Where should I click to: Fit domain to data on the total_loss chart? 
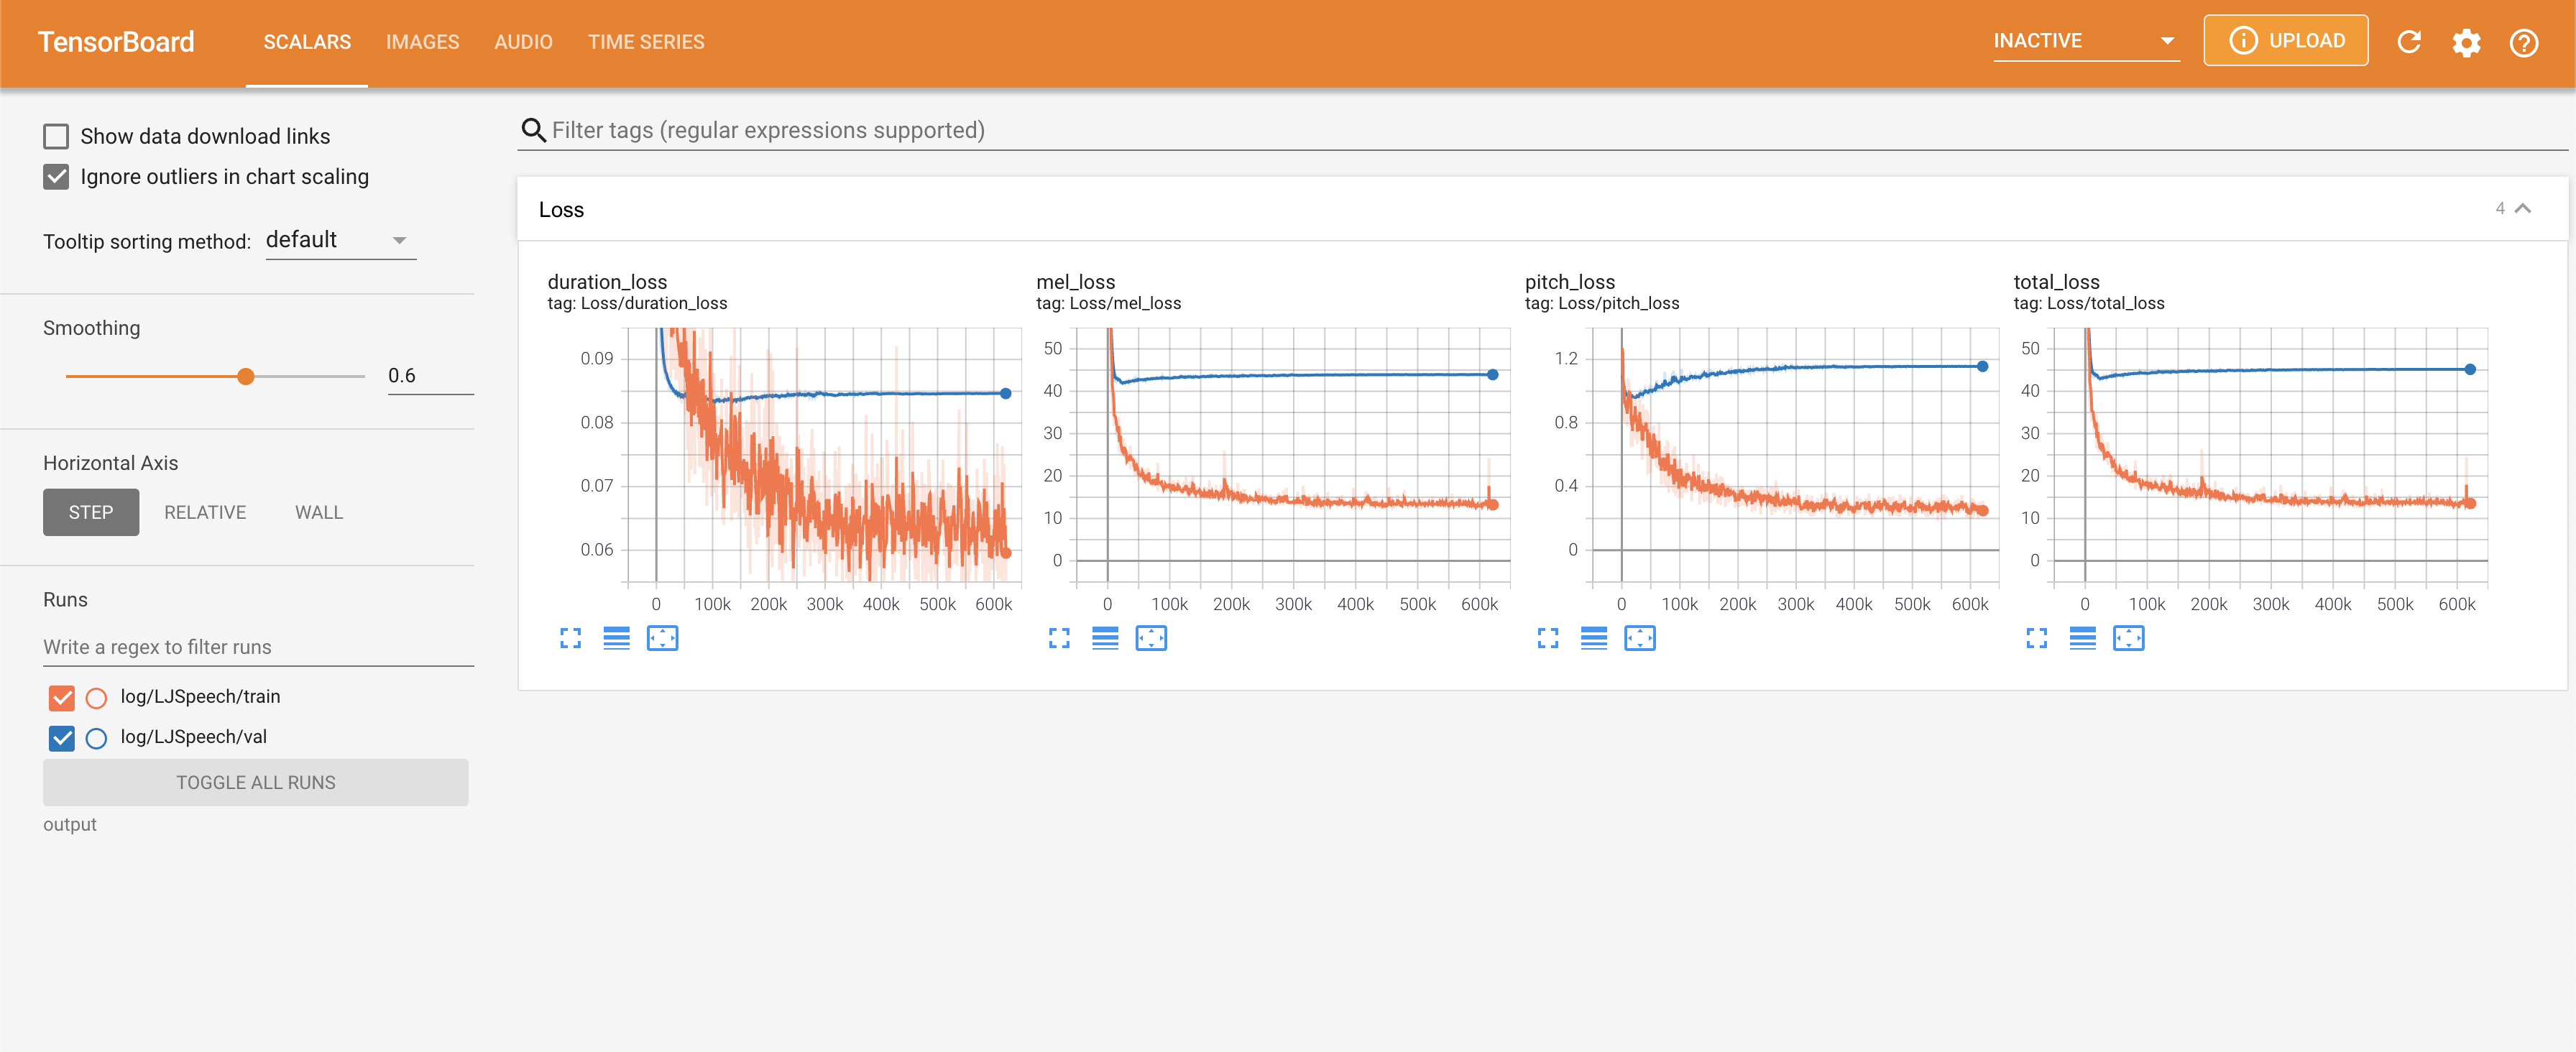pos(2128,638)
